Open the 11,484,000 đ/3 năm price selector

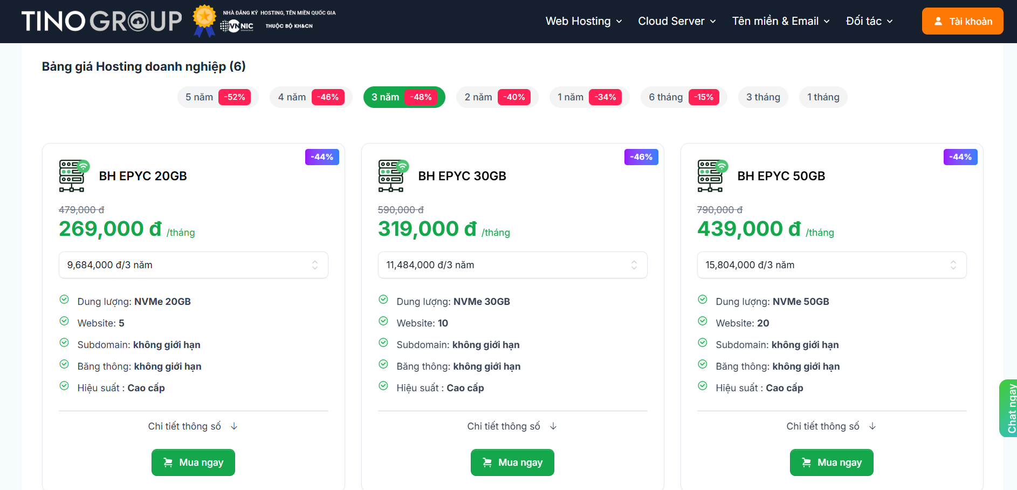(512, 265)
